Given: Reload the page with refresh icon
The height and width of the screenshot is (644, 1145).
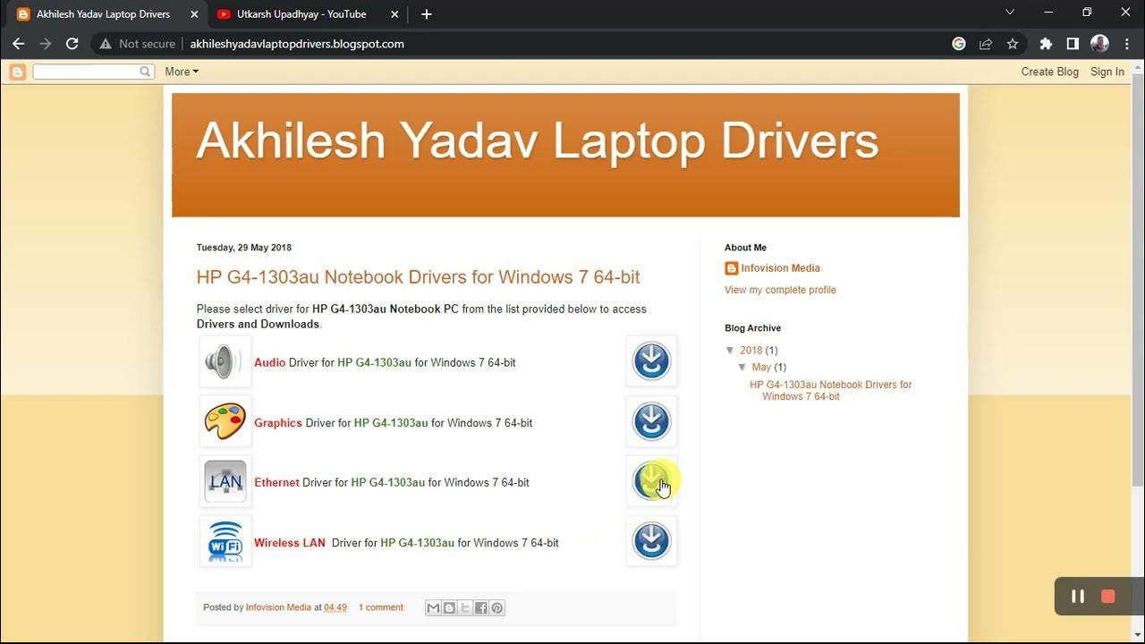Looking at the screenshot, I should pos(72,44).
